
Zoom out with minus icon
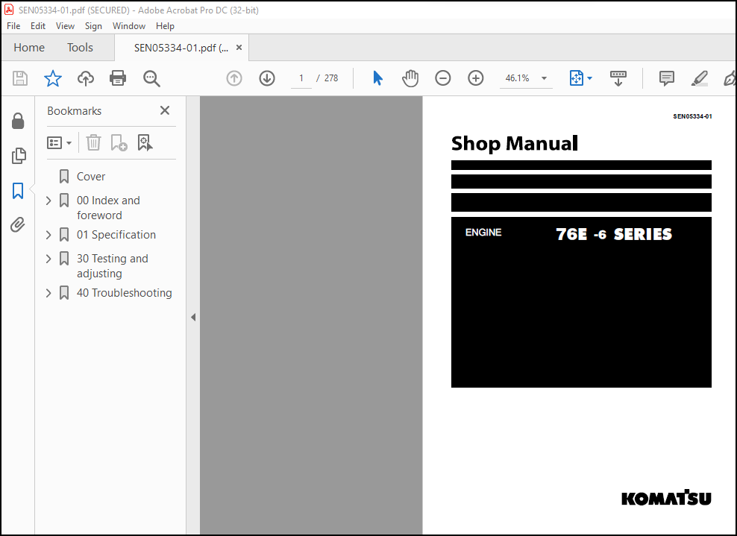point(443,78)
